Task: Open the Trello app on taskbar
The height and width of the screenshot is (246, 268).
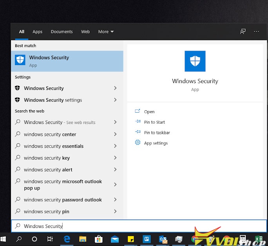Action: point(147,239)
